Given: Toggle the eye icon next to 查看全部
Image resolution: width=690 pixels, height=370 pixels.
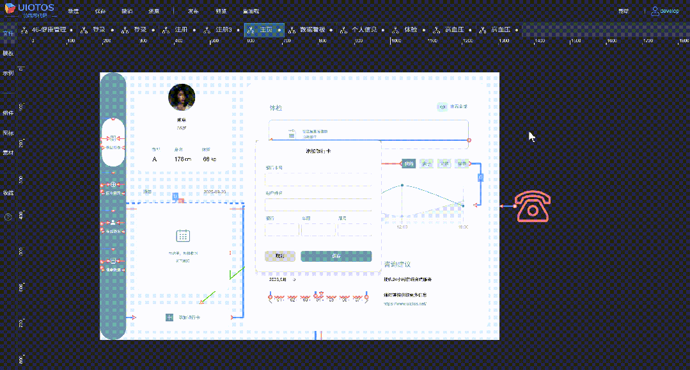Looking at the screenshot, I should coord(443,107).
